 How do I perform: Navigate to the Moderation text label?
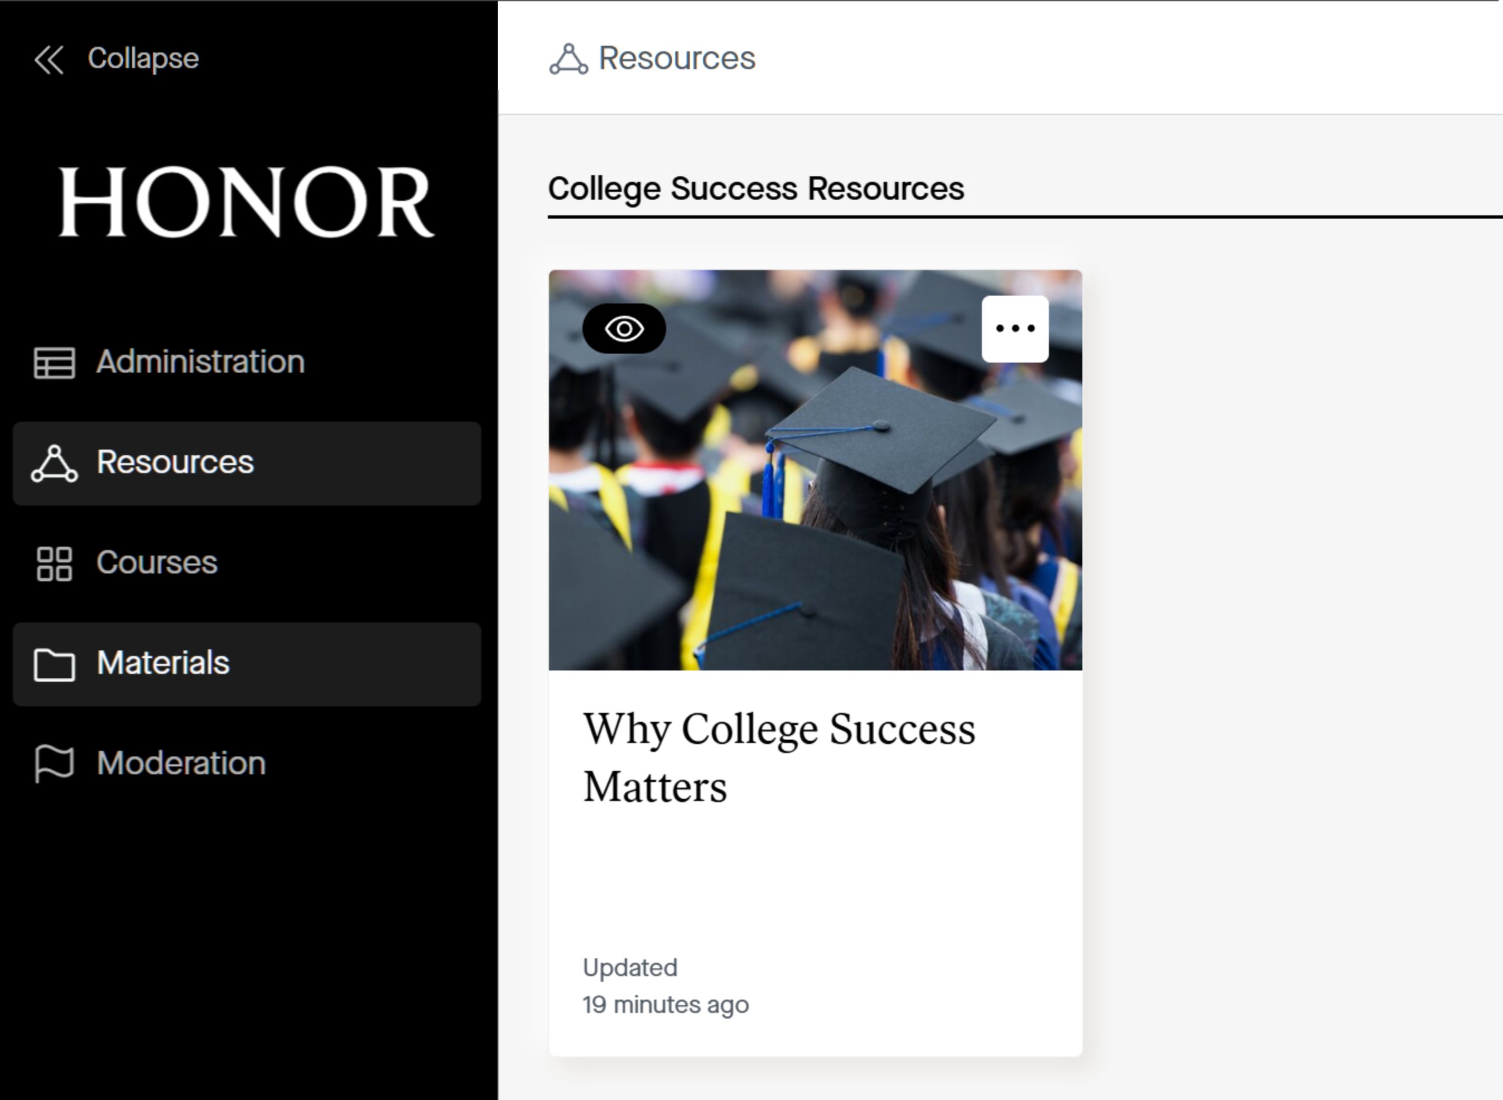pyautogui.click(x=181, y=763)
